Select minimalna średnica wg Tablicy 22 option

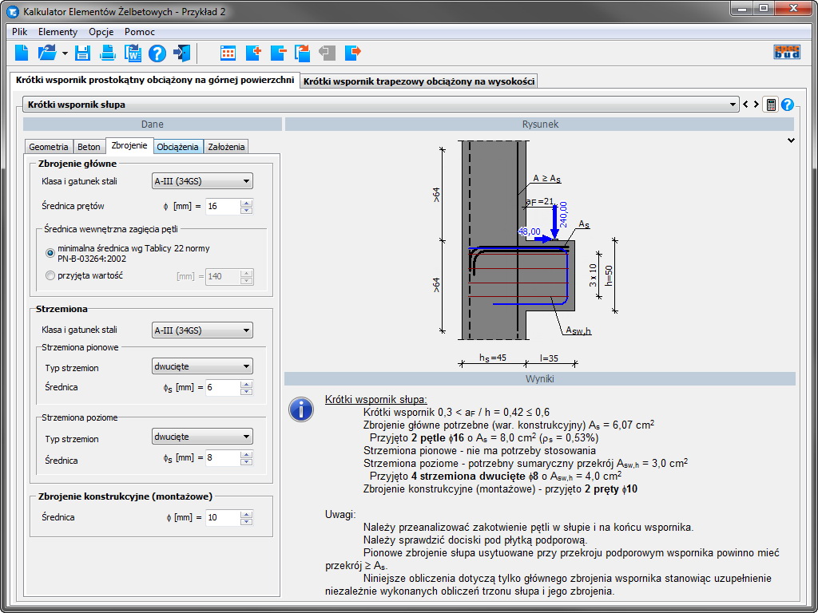click(50, 253)
